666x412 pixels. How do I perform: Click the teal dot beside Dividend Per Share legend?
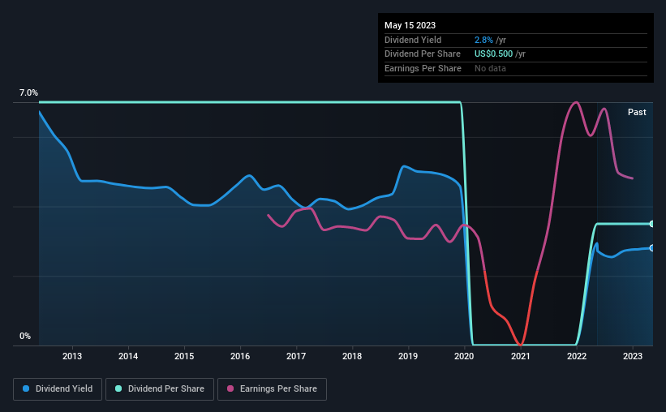pyautogui.click(x=118, y=389)
